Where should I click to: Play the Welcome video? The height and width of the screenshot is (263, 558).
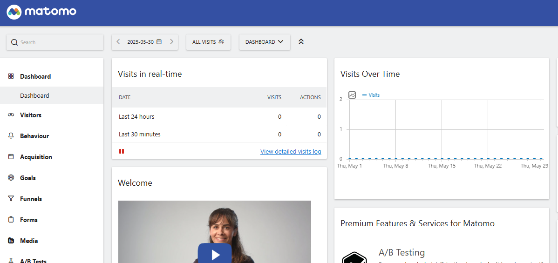pyautogui.click(x=215, y=254)
